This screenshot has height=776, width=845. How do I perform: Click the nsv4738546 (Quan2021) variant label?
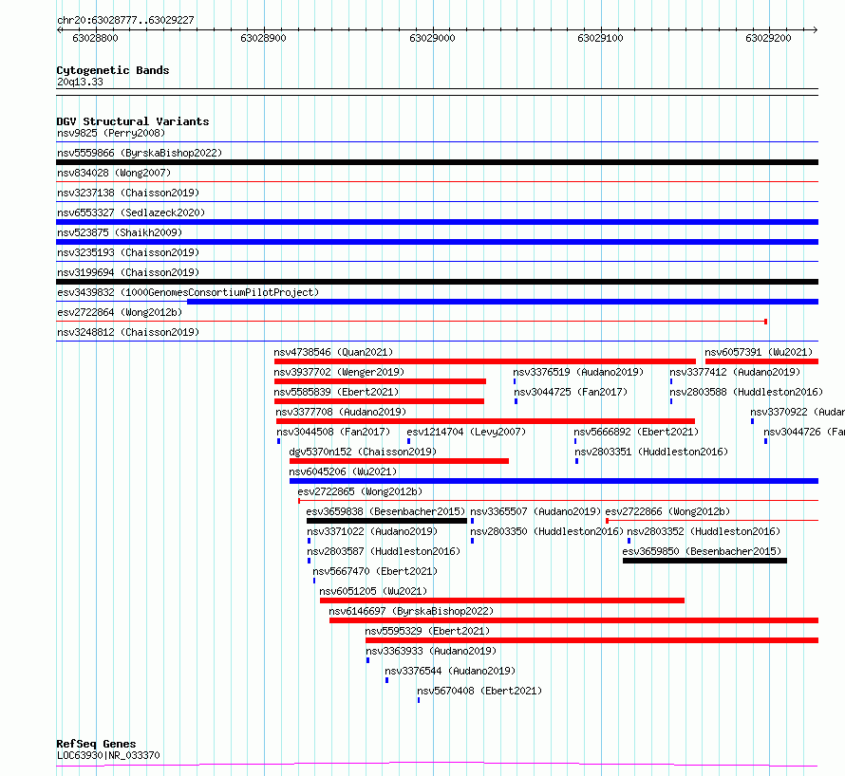[x=333, y=352]
